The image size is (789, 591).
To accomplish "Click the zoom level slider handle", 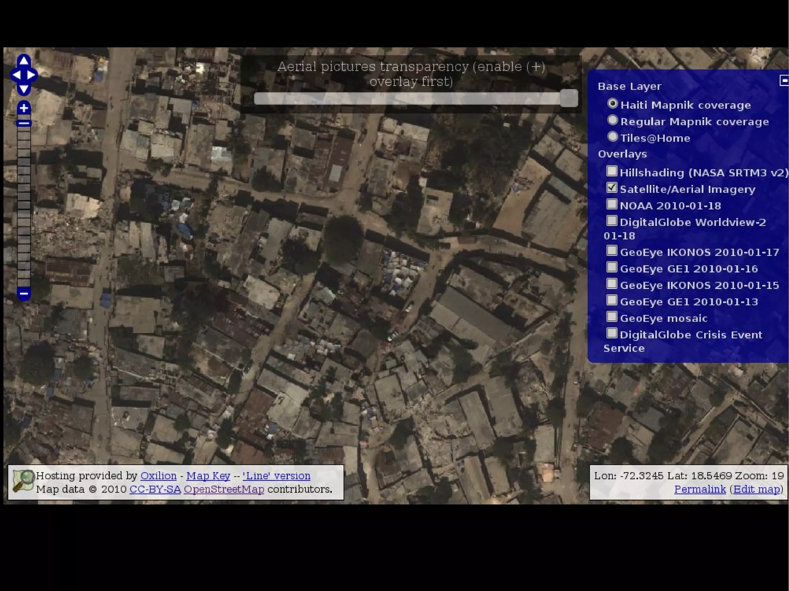I will pos(24,123).
